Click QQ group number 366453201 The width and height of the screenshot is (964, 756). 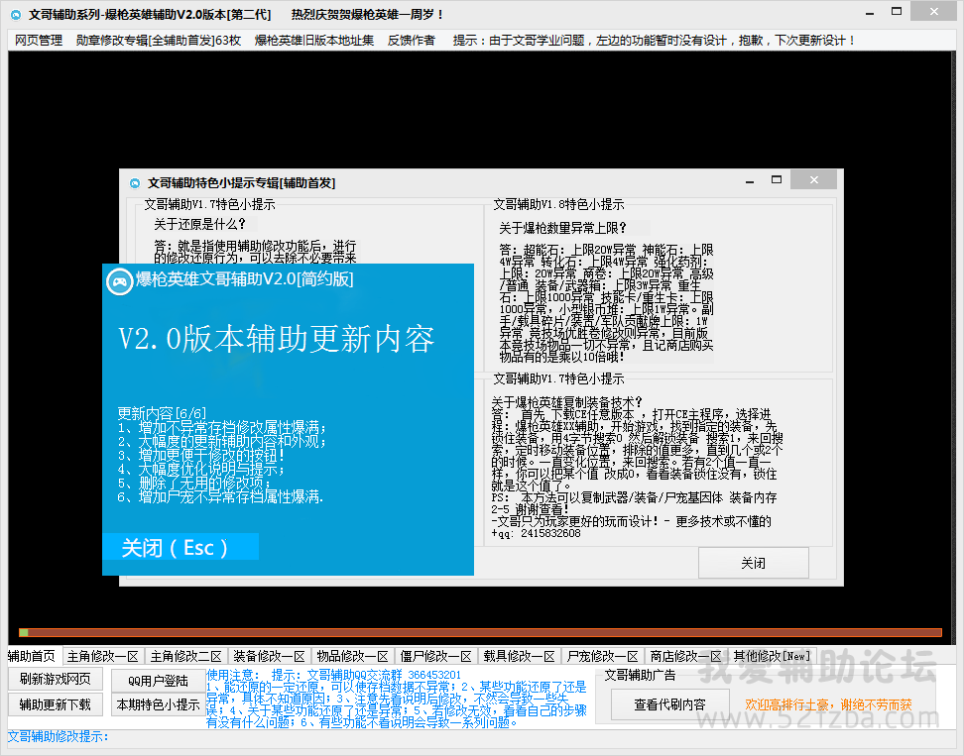coord(434,675)
